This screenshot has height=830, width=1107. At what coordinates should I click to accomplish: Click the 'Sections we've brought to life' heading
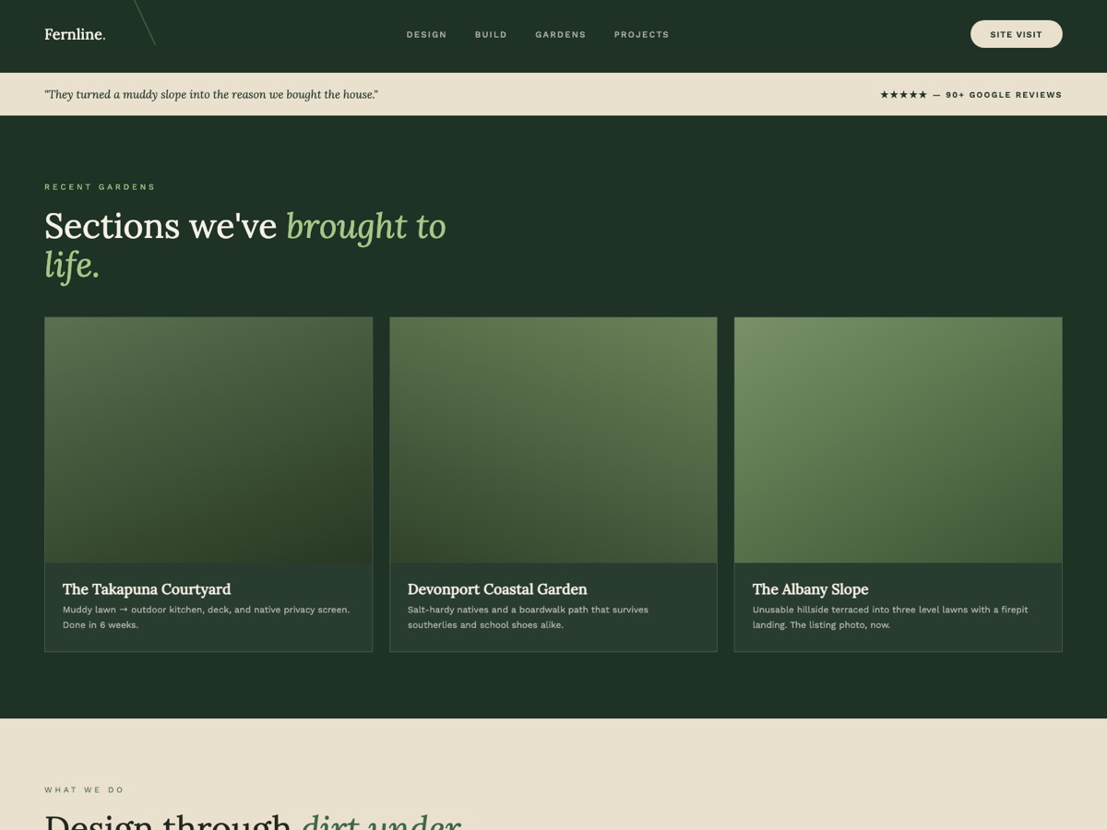click(245, 245)
